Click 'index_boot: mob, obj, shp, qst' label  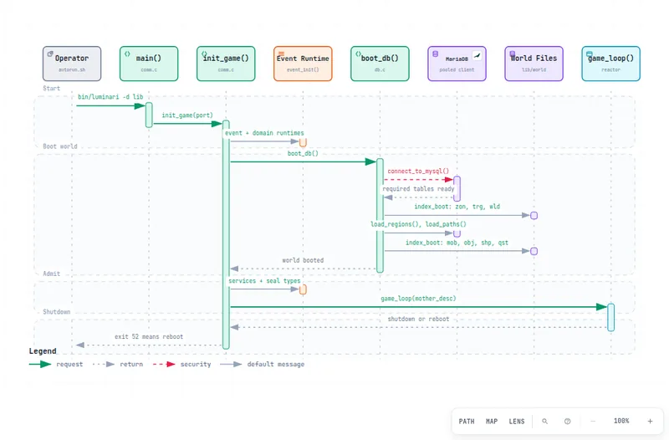pyautogui.click(x=457, y=243)
